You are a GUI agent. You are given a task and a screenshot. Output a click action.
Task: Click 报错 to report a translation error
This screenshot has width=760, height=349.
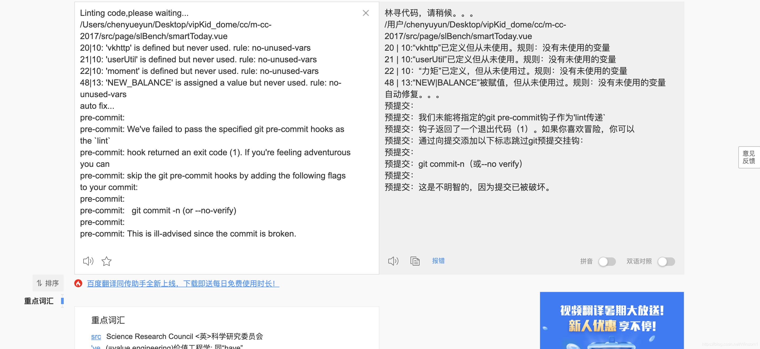click(x=438, y=261)
